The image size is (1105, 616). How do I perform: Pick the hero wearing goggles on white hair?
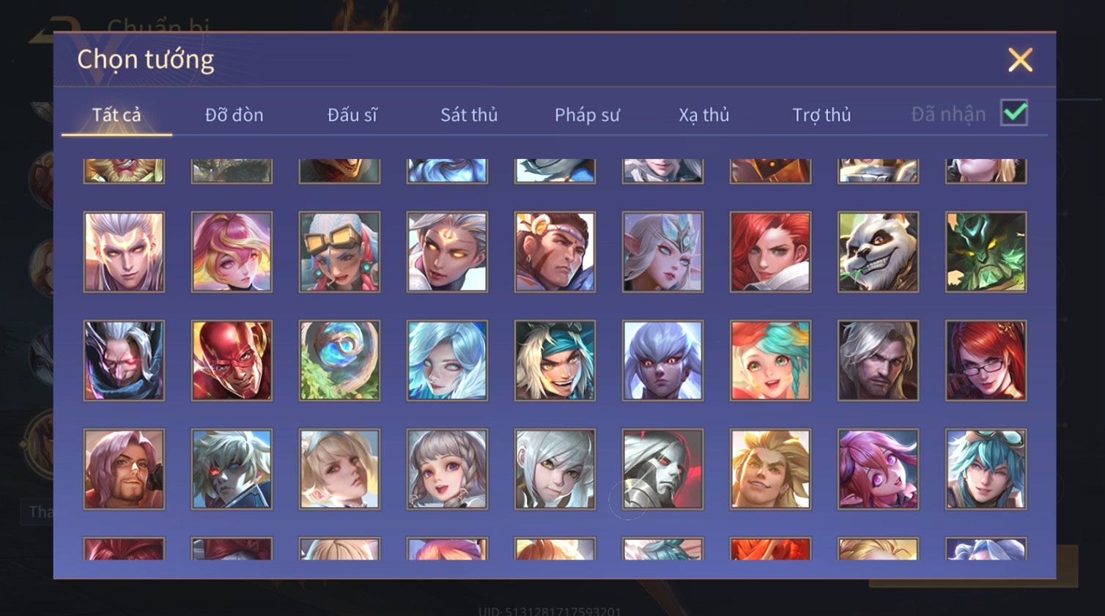click(x=339, y=252)
